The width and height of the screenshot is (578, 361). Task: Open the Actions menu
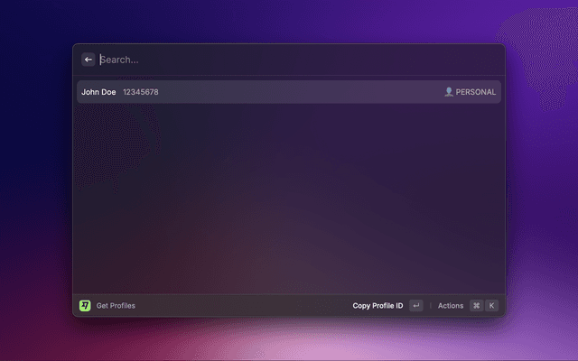tap(451, 306)
